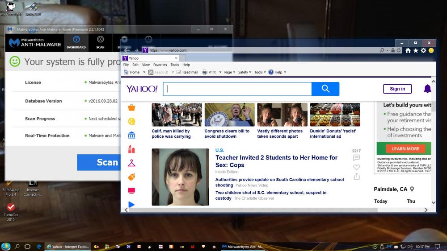This screenshot has height=251, width=447.
Task: Click the horizontal scrollbar right arrow
Action: (426, 210)
